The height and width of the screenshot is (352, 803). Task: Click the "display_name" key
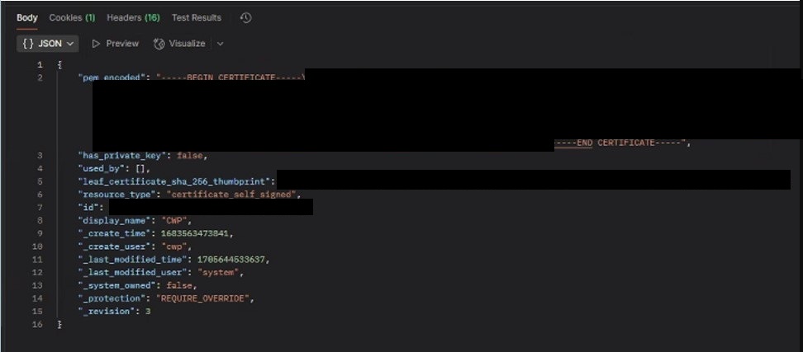pos(115,221)
